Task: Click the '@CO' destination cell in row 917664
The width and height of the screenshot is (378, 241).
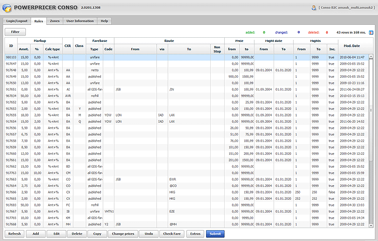Action: point(189,186)
